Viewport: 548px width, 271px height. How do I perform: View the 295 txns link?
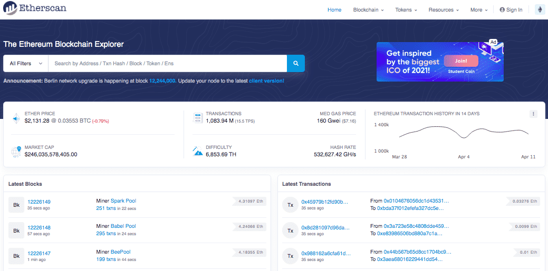coord(106,234)
